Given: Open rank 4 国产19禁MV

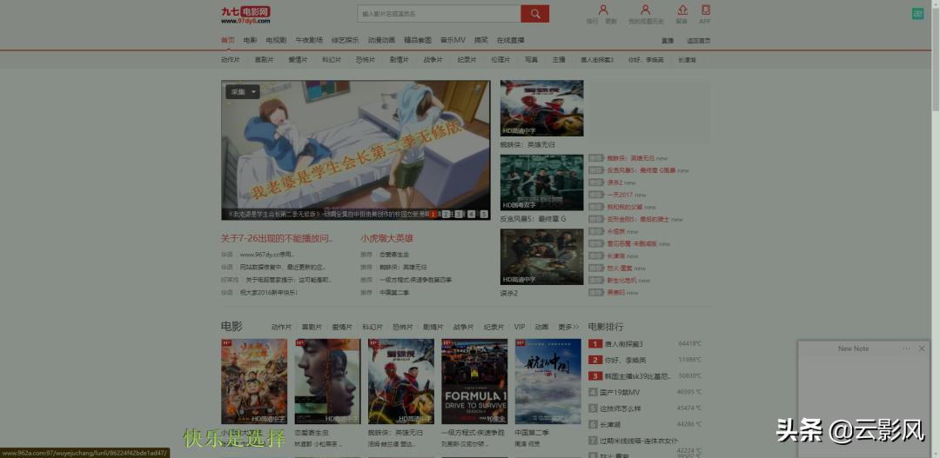Looking at the screenshot, I should coord(620,392).
